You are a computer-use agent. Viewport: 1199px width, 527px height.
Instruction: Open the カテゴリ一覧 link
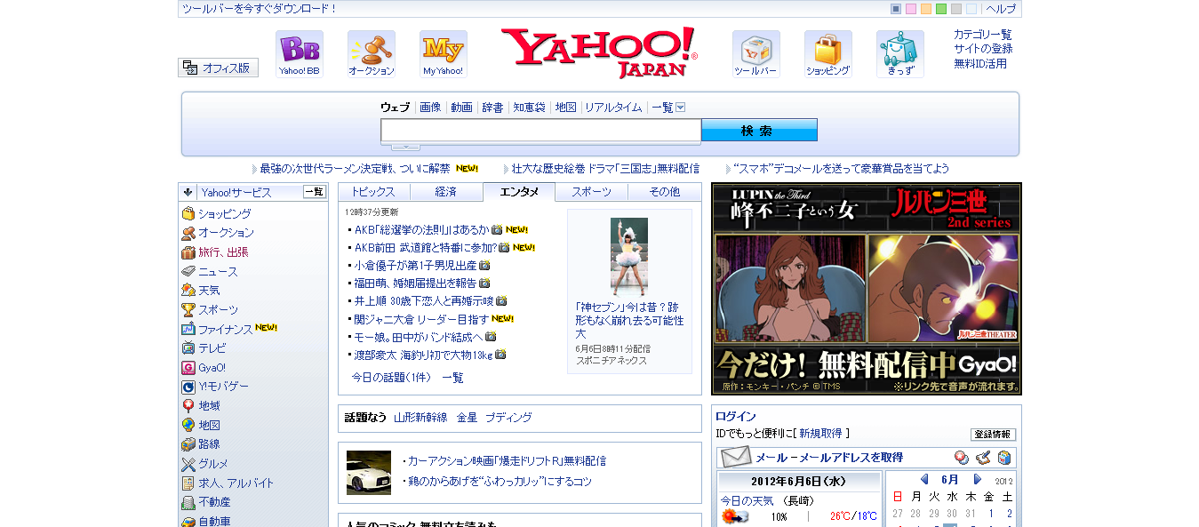[983, 35]
